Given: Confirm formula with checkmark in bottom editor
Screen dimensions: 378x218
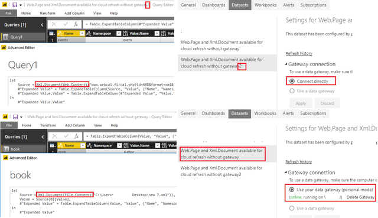Looking at the screenshot, I should (66, 136).
